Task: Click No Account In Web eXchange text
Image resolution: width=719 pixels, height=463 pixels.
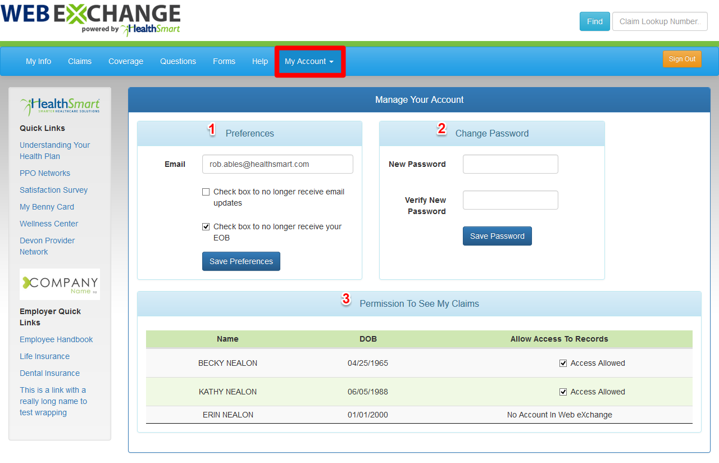Action: click(559, 415)
